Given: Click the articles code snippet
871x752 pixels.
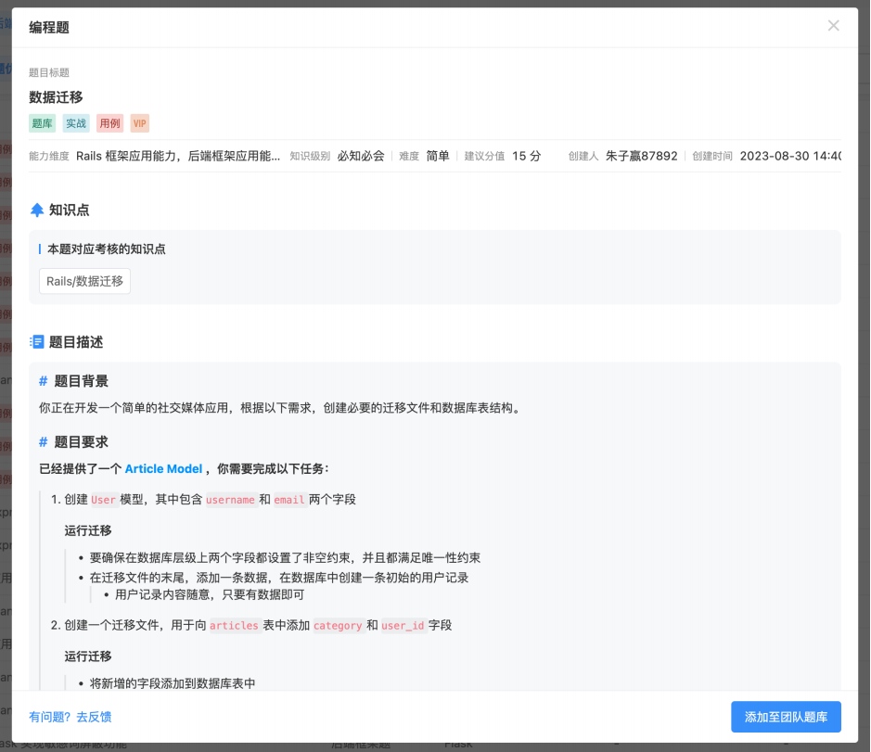Looking at the screenshot, I should pyautogui.click(x=234, y=625).
